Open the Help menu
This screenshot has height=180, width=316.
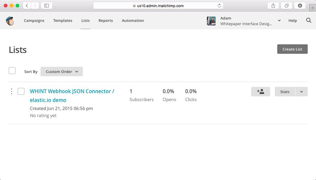292,21
